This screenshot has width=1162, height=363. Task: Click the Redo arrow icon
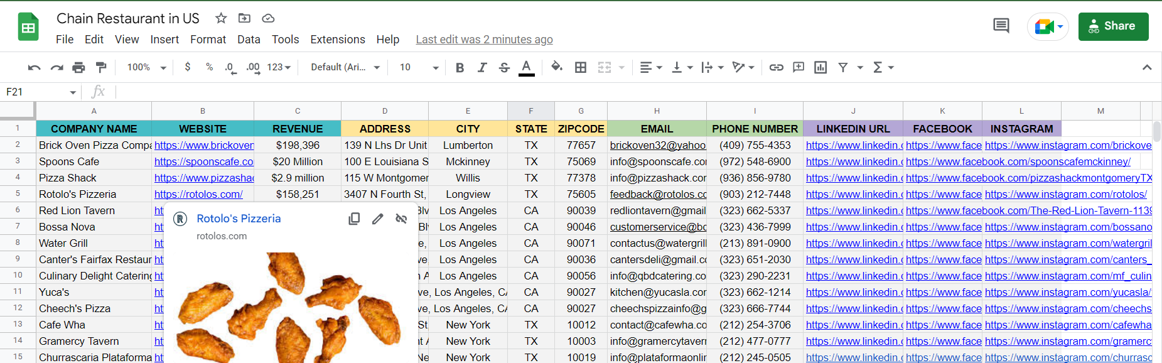tap(56, 67)
